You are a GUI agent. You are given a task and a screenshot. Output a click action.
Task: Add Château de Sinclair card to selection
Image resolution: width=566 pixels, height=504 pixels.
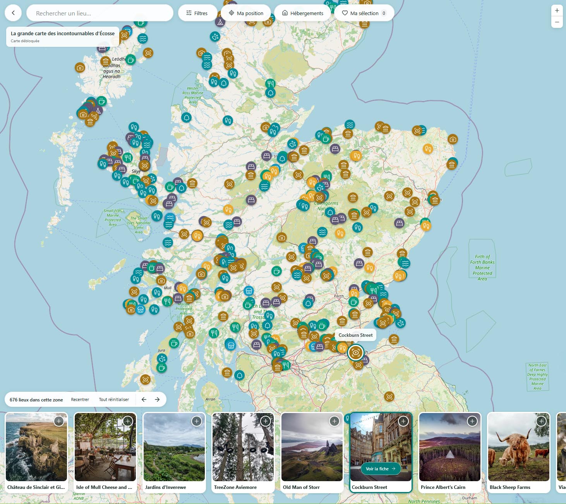click(59, 421)
